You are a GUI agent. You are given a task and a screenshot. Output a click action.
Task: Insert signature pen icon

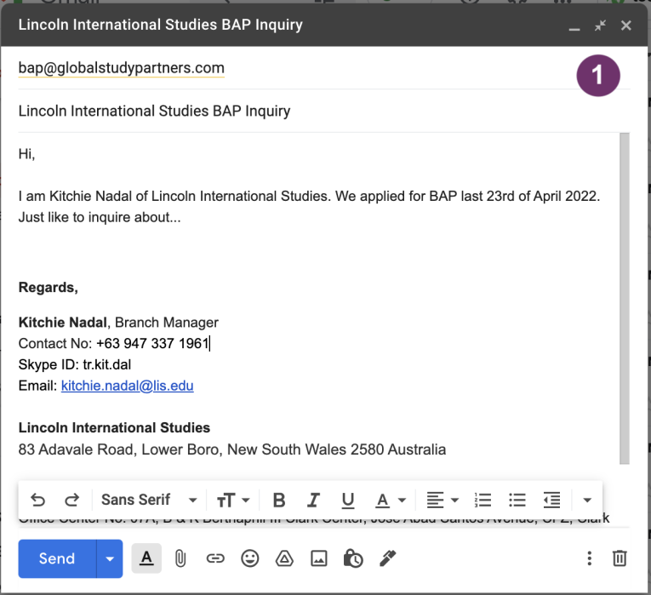388,558
